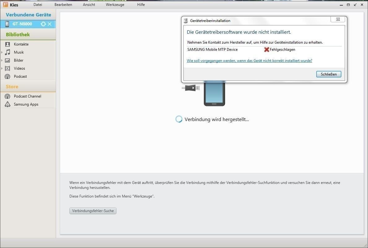Minimize the Kies window
The height and width of the screenshot is (248, 368).
click(341, 5)
